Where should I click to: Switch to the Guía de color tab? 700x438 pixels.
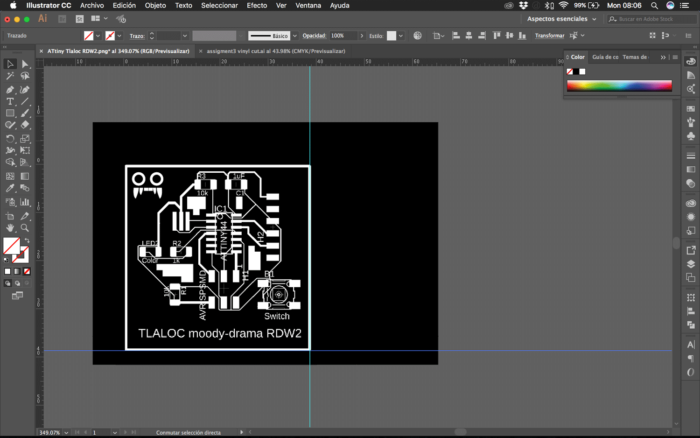(x=605, y=57)
